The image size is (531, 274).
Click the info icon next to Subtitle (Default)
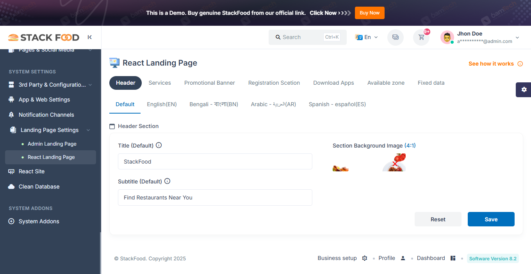[x=167, y=181]
